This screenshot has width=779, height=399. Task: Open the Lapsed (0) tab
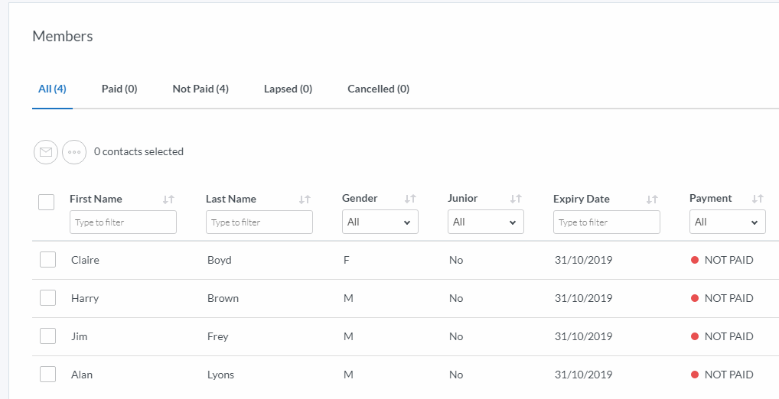(x=288, y=89)
